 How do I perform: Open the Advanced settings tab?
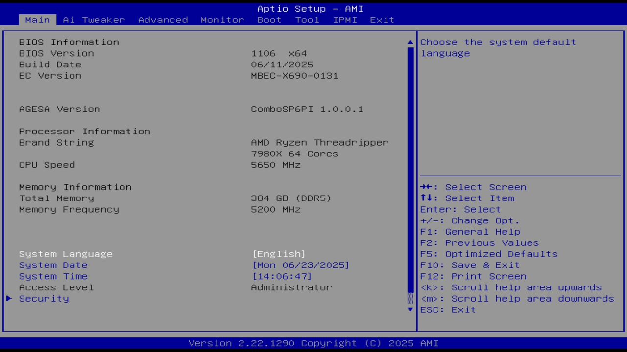pyautogui.click(x=163, y=20)
